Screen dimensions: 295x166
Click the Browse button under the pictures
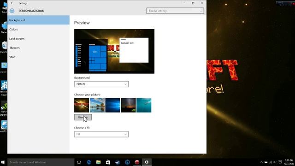83,117
